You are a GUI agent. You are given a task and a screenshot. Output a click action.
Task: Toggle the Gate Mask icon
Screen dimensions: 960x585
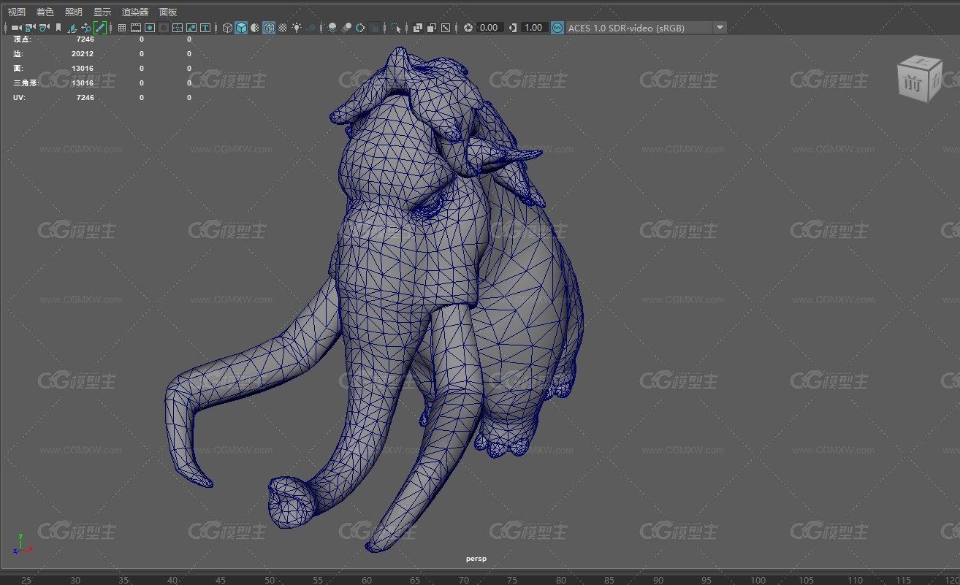click(x=164, y=28)
